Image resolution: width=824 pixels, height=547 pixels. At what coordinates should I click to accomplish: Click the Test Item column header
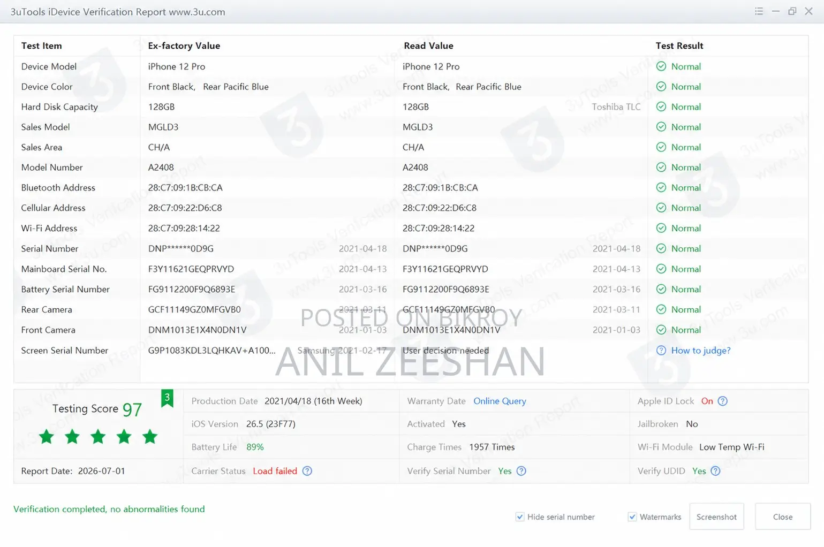click(41, 45)
